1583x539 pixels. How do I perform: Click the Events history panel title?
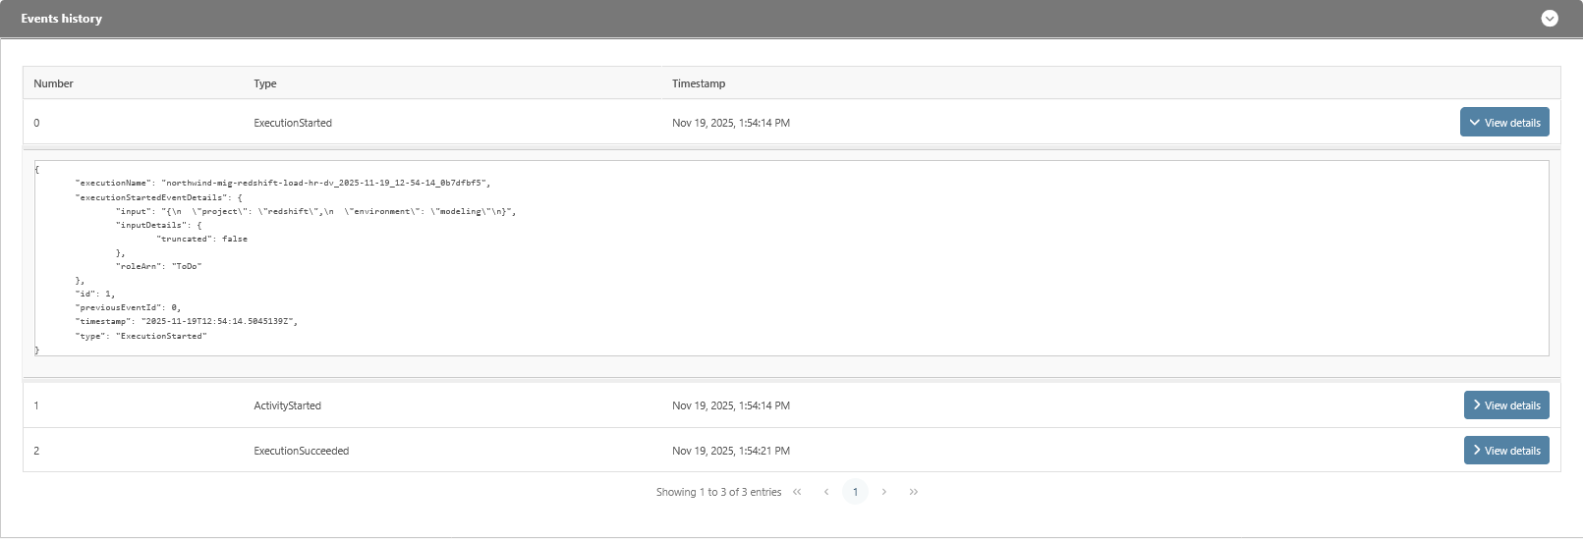62,19
